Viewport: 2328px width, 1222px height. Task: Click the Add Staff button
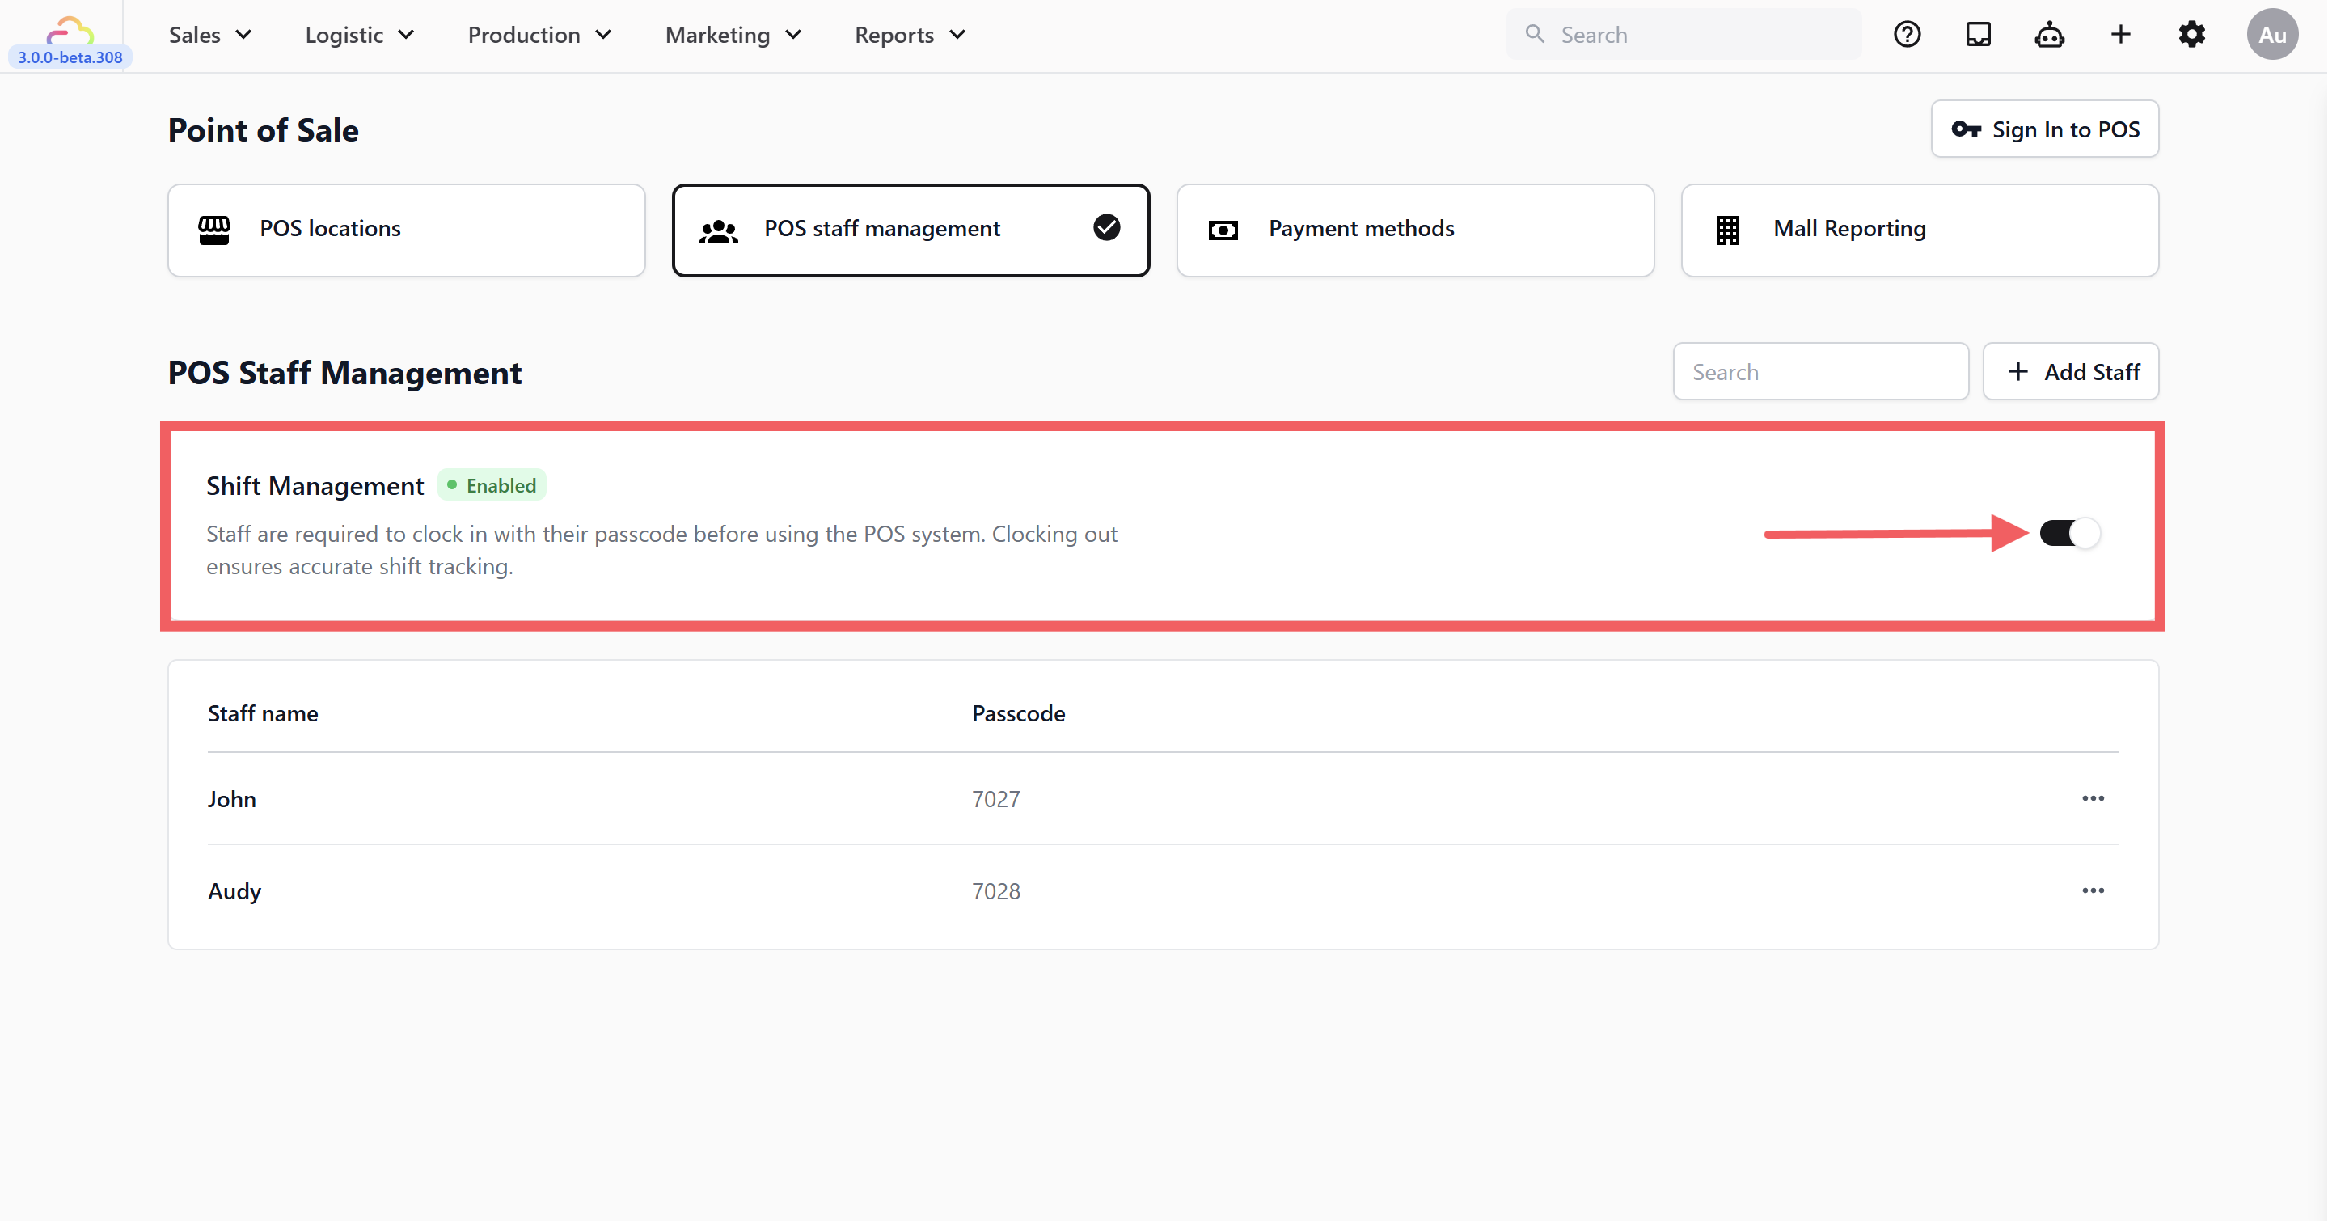coord(2070,371)
